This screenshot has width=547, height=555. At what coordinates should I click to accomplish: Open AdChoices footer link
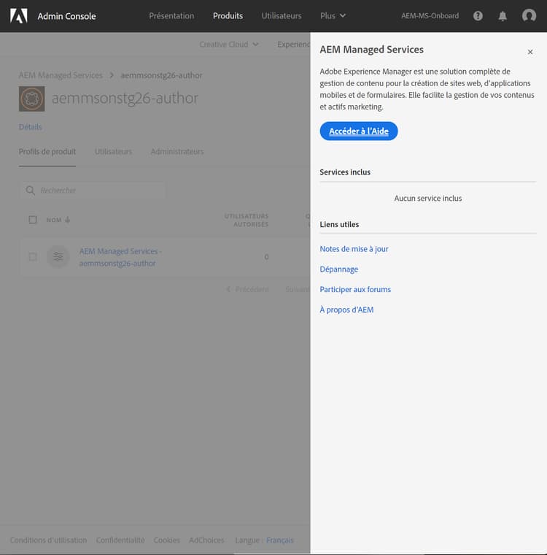point(206,540)
